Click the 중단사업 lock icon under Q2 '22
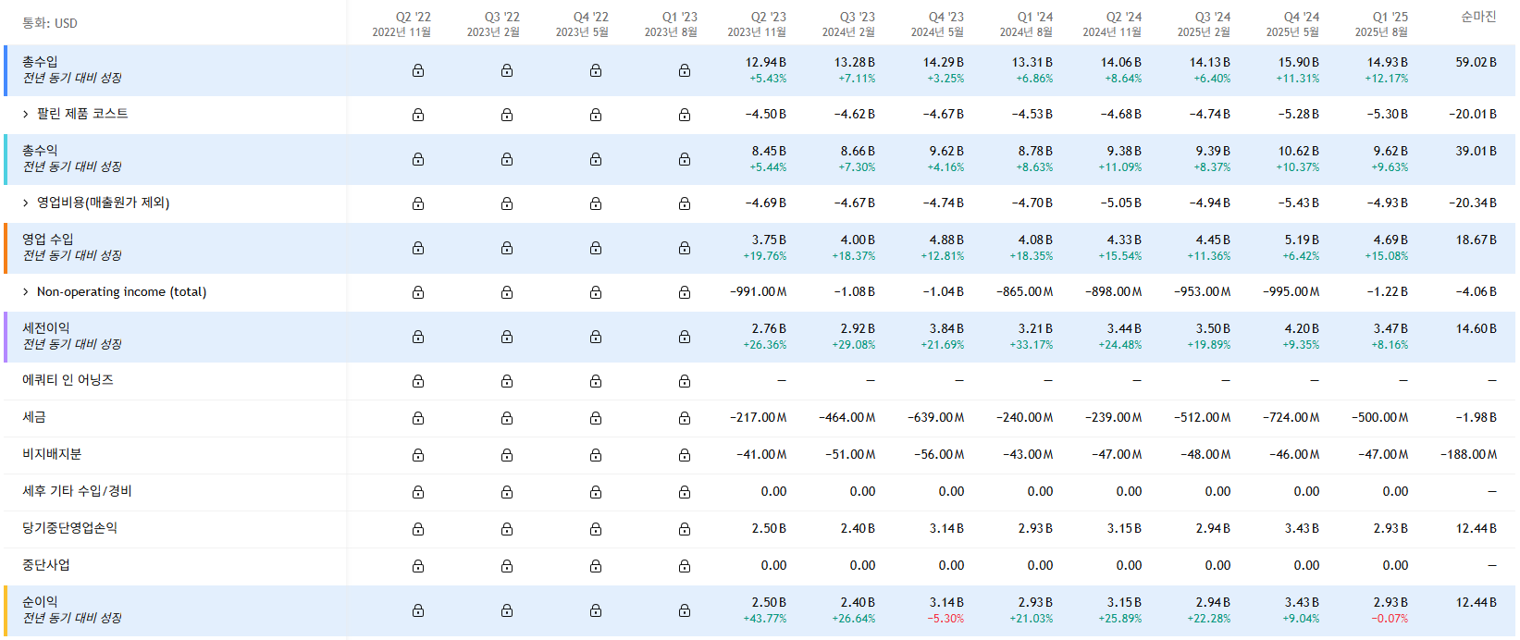The width and height of the screenshot is (1520, 640). 418,566
